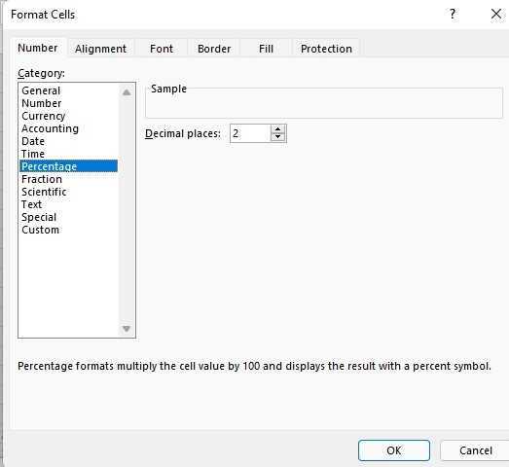Open the Border tab

(214, 49)
